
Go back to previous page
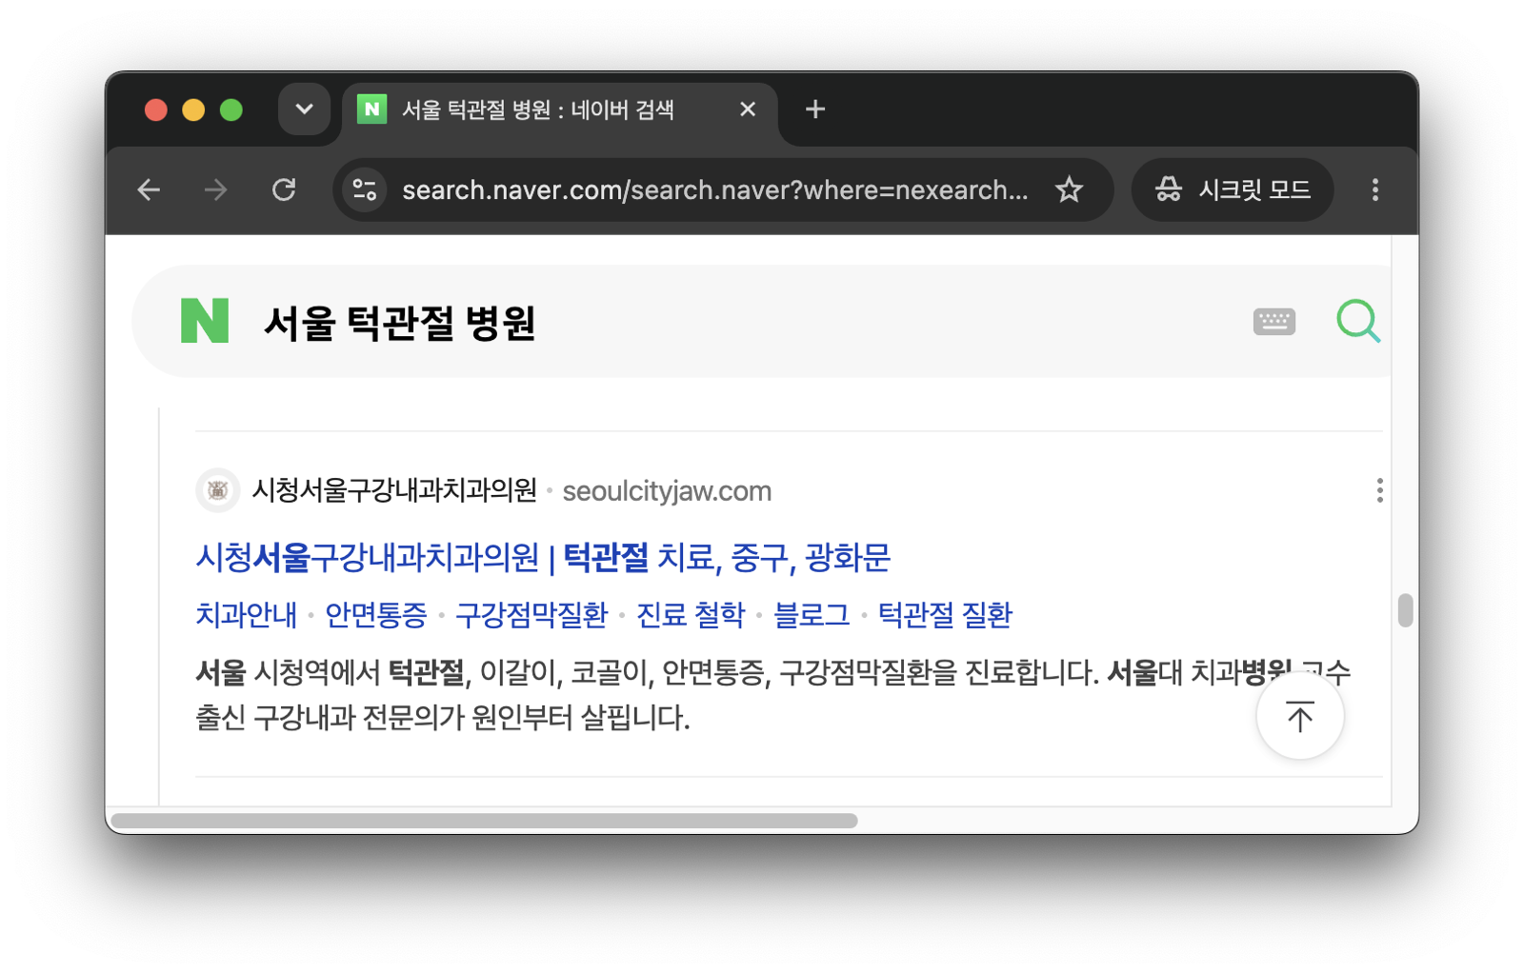(x=149, y=189)
